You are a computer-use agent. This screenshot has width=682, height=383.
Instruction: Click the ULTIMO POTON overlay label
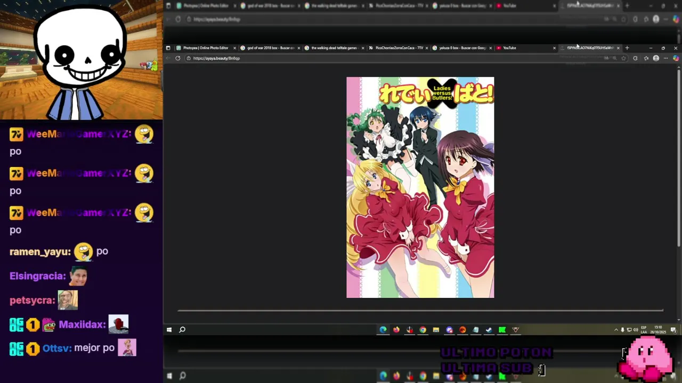(496, 353)
